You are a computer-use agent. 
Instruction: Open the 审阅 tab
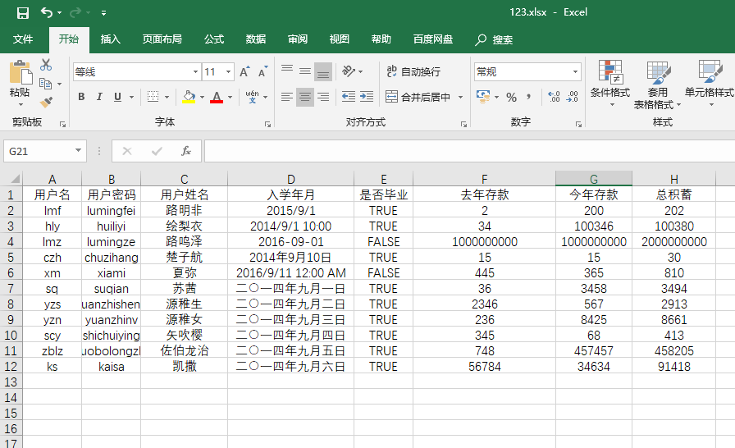[298, 39]
